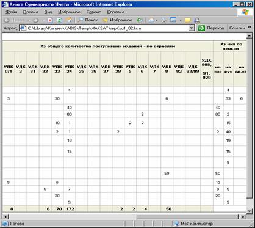Viewport: 255px width, 228px height.
Task: Click the horizontal scrollbar right arrow
Action: point(243,216)
